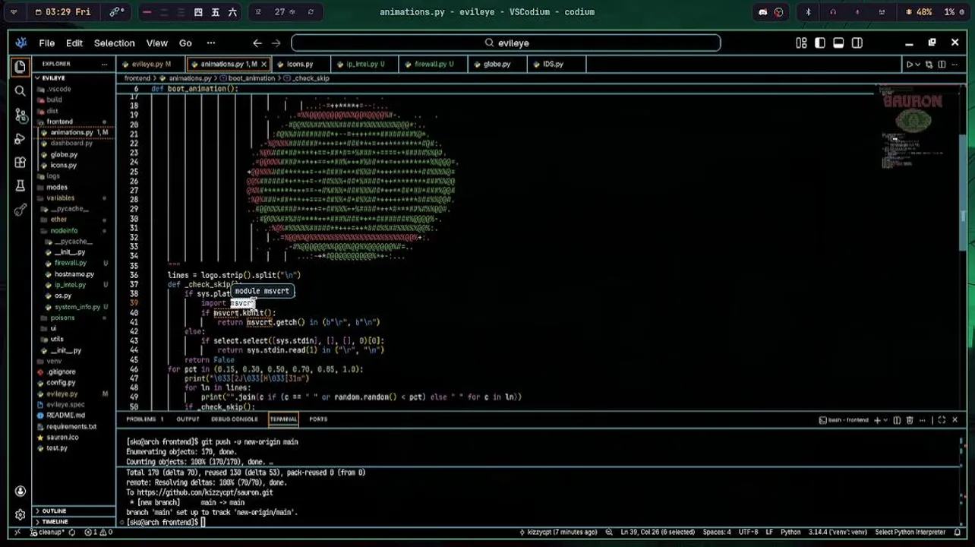Open the Run and Debug view
The width and height of the screenshot is (975, 547).
[x=20, y=138]
